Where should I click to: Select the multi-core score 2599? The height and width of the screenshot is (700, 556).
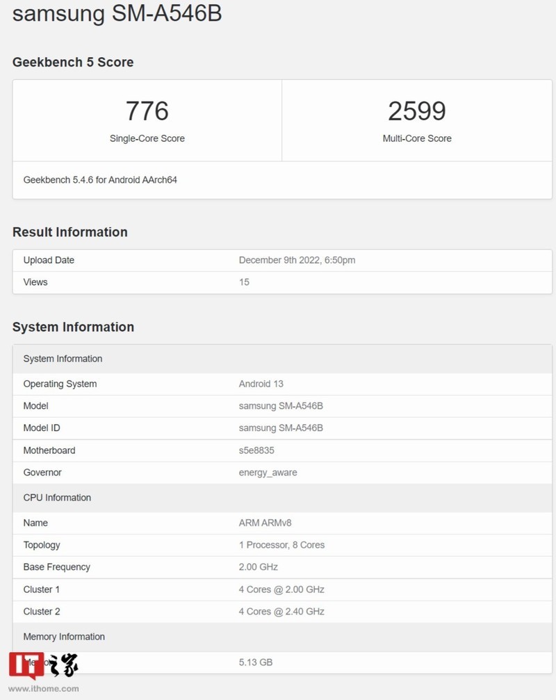[x=417, y=111]
